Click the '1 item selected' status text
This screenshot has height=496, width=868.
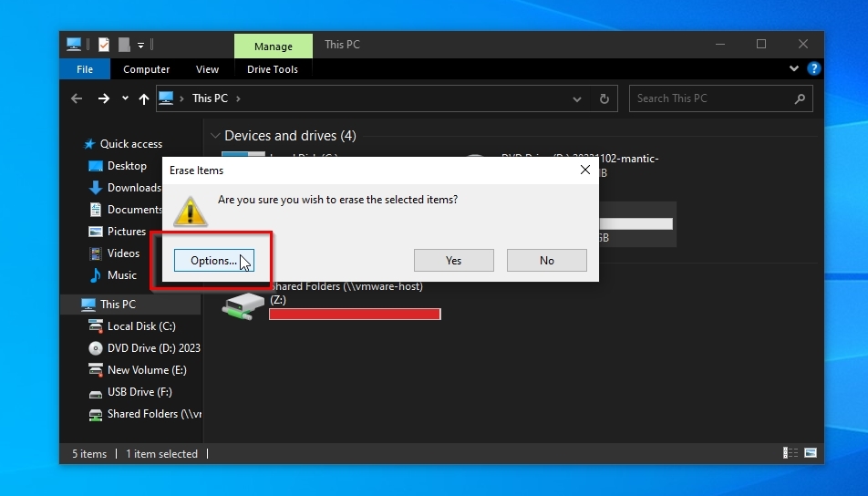[161, 454]
